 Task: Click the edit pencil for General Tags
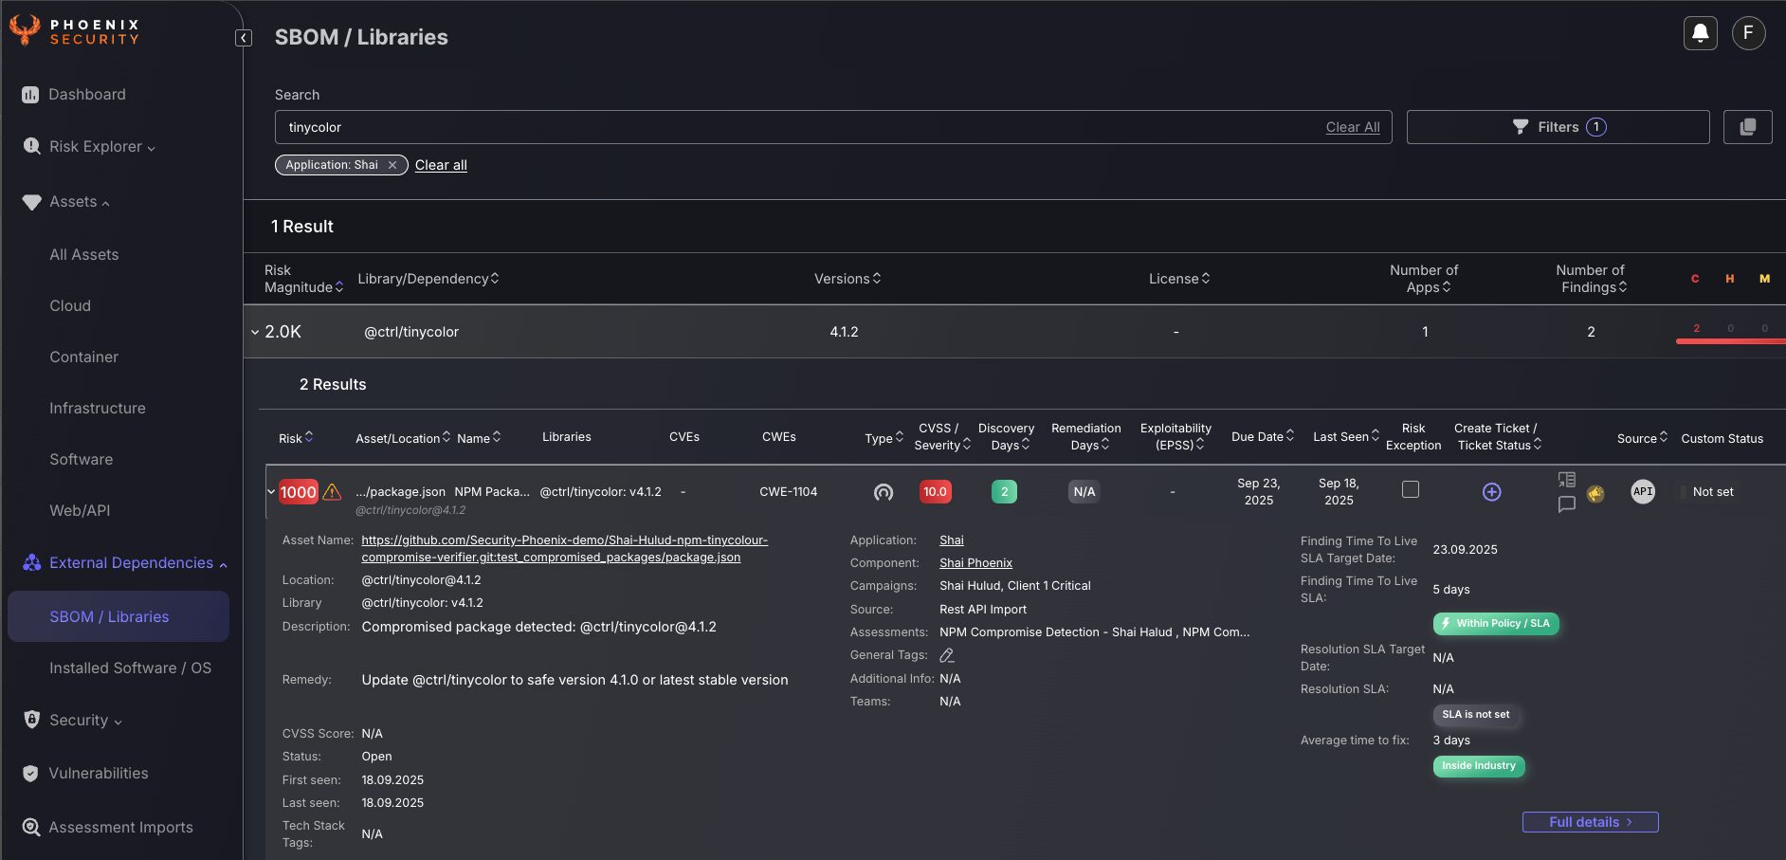[946, 655]
